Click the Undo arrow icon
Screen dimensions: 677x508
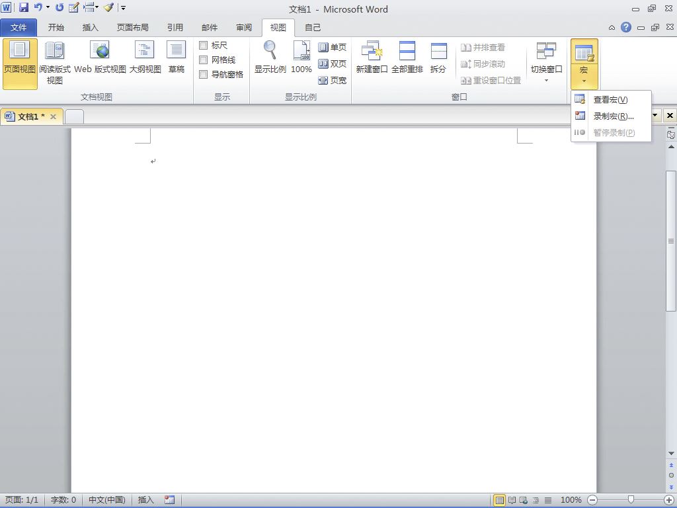pyautogui.click(x=38, y=7)
